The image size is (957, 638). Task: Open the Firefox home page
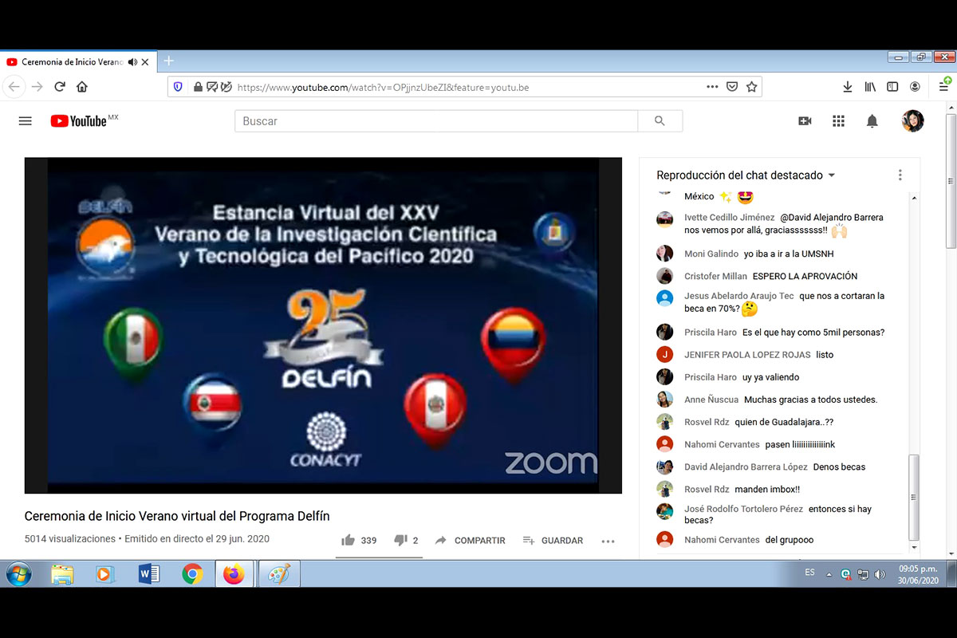[x=82, y=87]
